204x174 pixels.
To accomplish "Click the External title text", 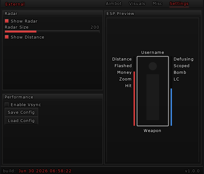I will (15, 4).
